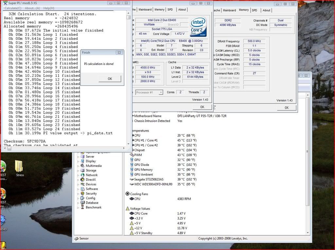The height and width of the screenshot is (250, 335).
Task: Click the chip icon beside the CPU Core voltage row
Action: tap(132, 213)
